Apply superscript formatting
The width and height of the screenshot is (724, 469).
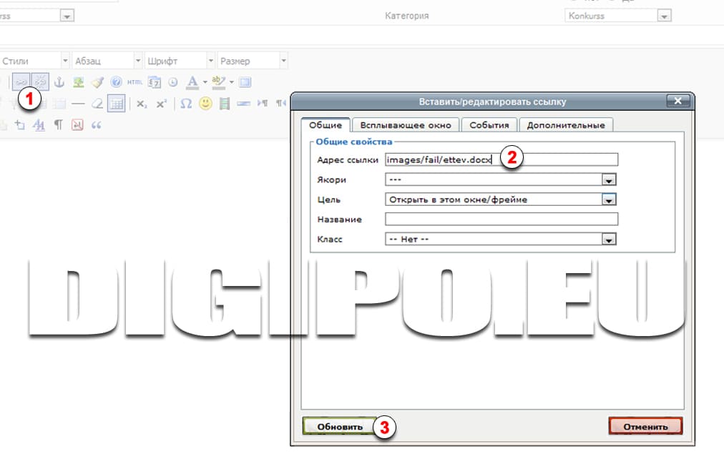(161, 104)
